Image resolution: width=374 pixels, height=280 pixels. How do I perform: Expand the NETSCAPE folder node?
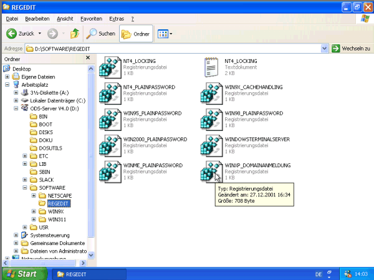pyautogui.click(x=34, y=195)
